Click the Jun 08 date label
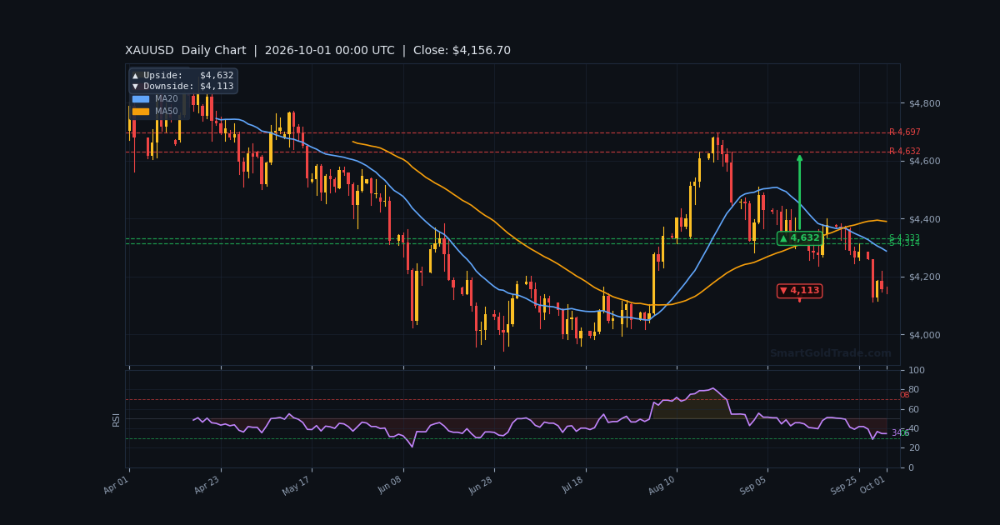1000x525 pixels. point(390,486)
